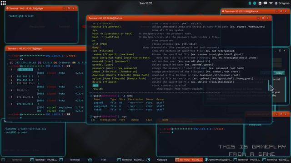Click 'useradd [user] [password]' command entry

(111, 61)
